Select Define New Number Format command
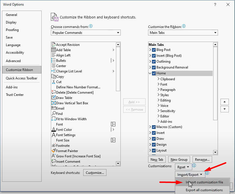Image resolution: width=235 pixels, height=194 pixels. (x=84, y=87)
